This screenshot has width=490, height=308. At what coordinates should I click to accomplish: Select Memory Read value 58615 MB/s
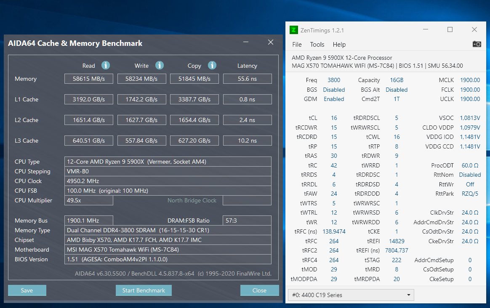[89, 79]
